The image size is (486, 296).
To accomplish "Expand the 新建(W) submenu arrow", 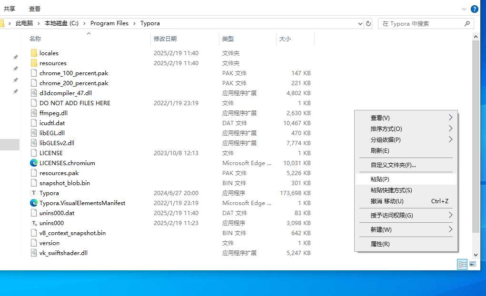I will pos(450,229).
